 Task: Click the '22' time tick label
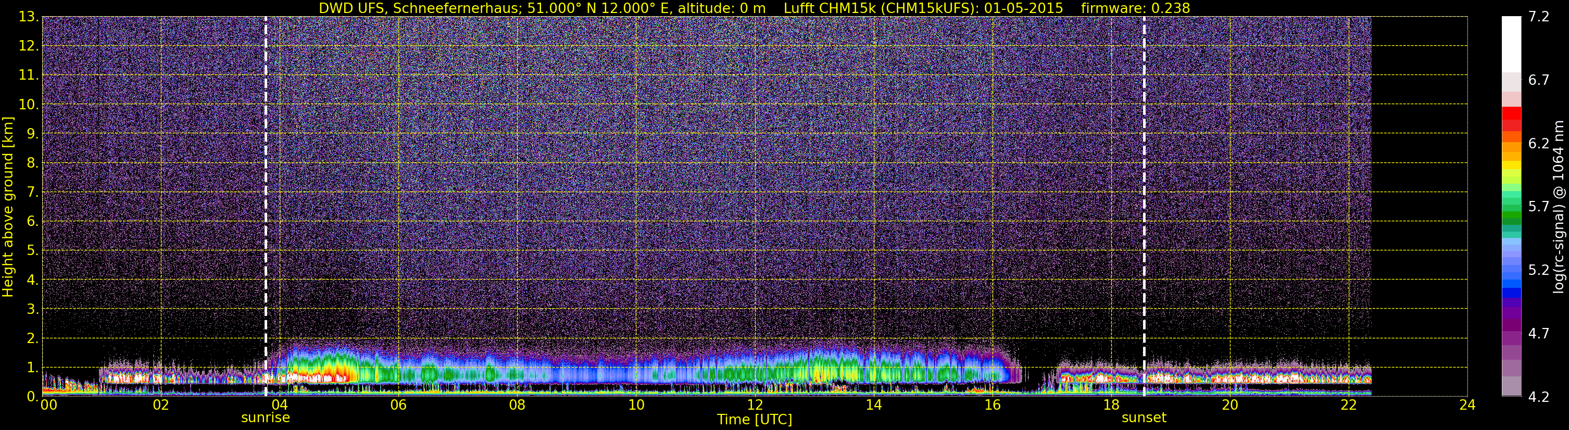click(x=1349, y=405)
